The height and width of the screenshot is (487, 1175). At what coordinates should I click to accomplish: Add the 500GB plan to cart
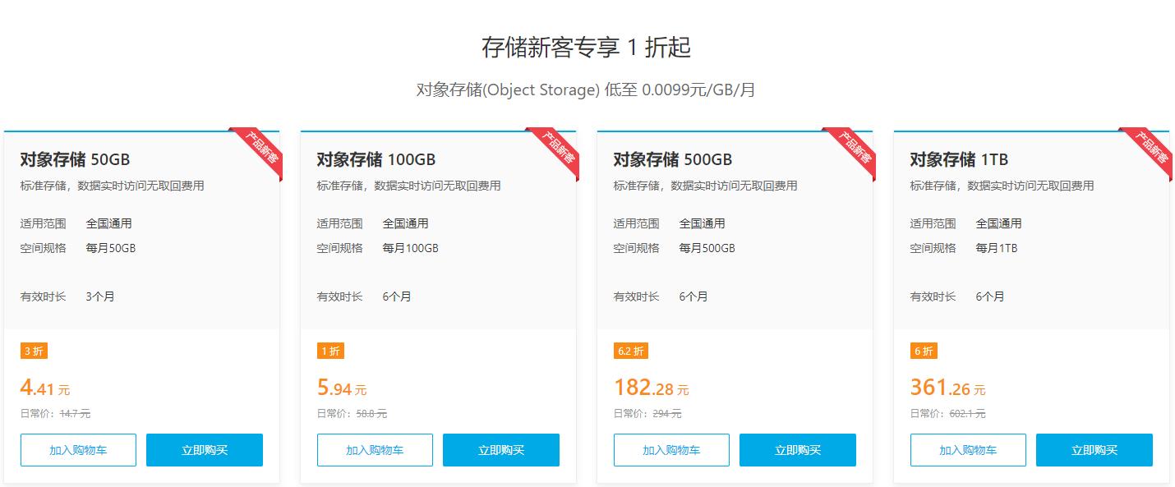pyautogui.click(x=671, y=450)
